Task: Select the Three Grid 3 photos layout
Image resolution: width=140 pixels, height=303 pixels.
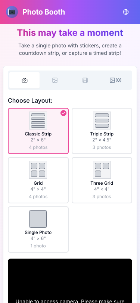Action: [102, 180]
